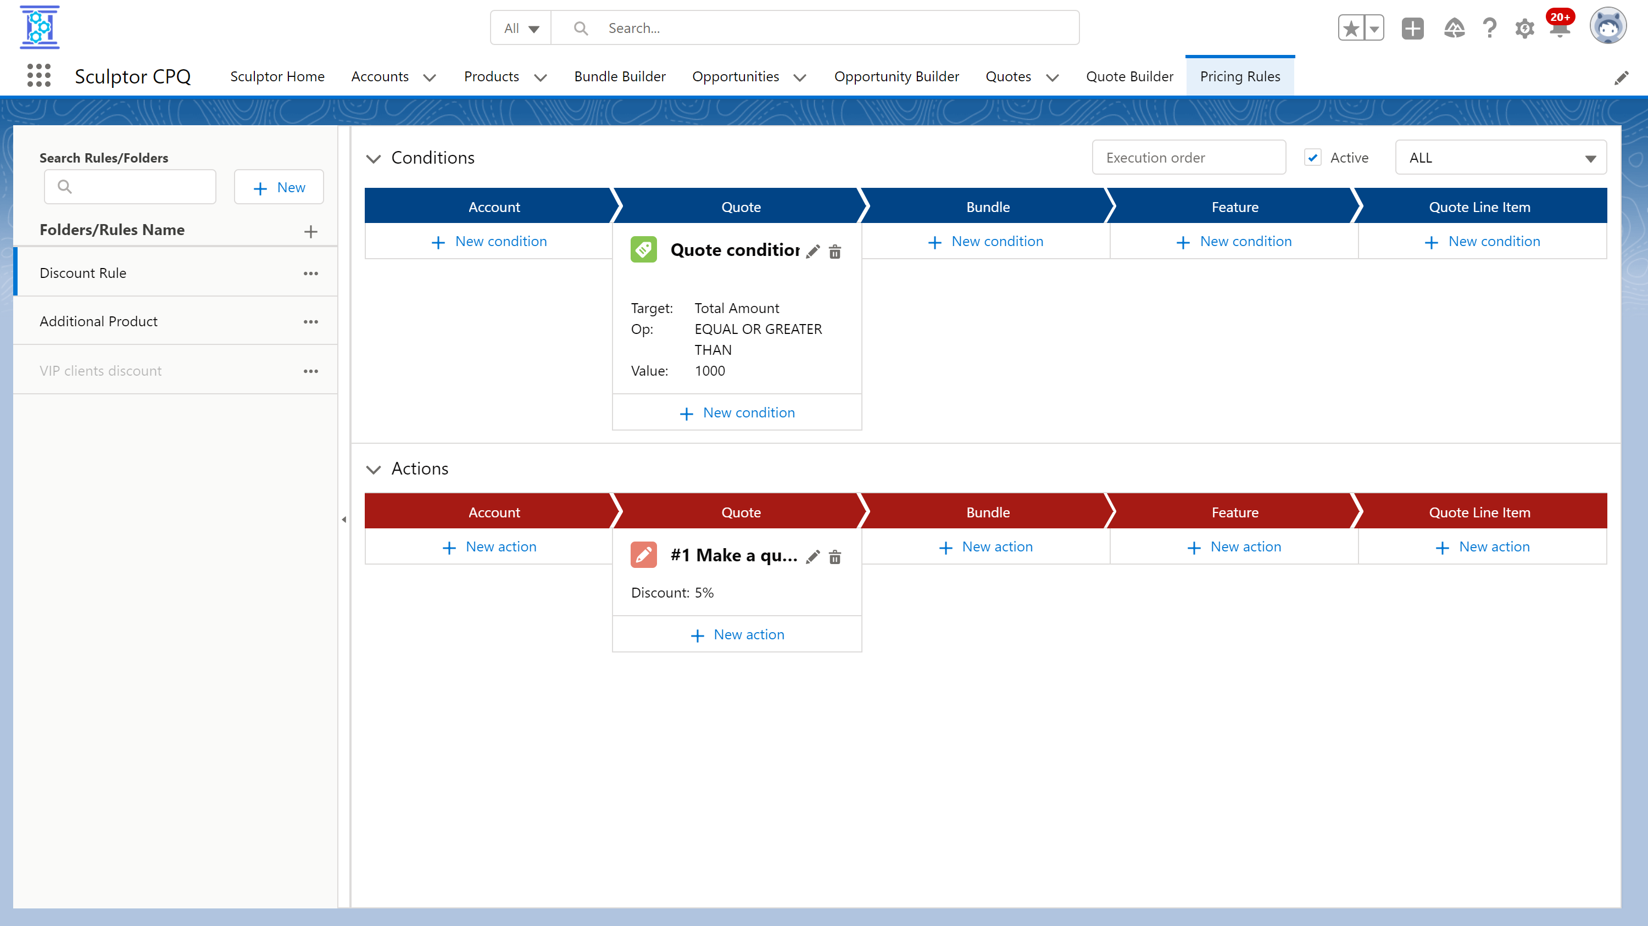The width and height of the screenshot is (1648, 926).
Task: Click the Execution order input field
Action: coord(1188,157)
